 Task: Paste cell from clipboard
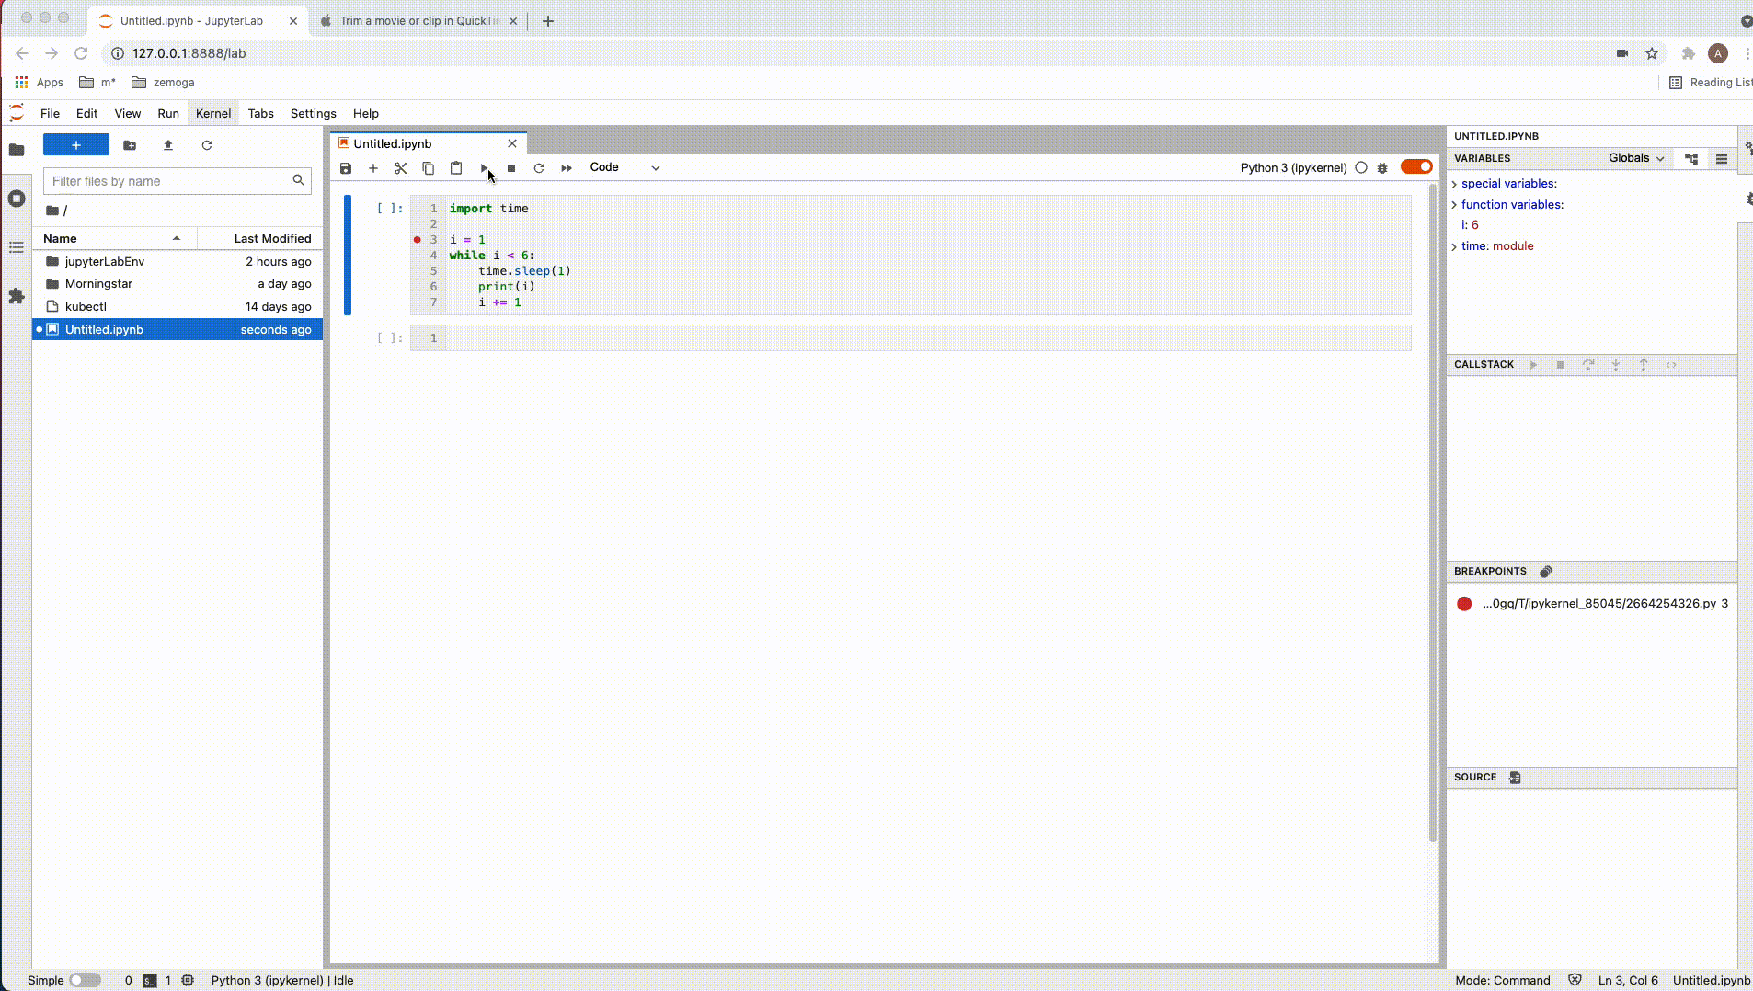point(456,168)
